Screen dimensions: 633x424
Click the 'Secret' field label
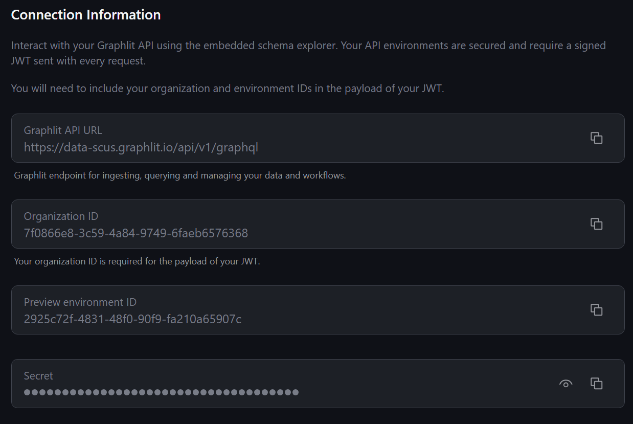(x=38, y=376)
